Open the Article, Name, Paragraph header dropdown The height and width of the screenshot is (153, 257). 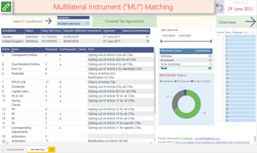[253, 32]
